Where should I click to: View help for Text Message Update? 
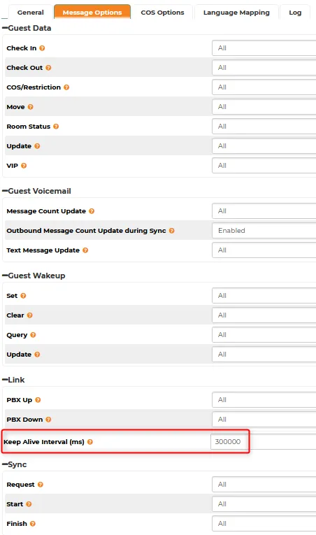point(85,250)
